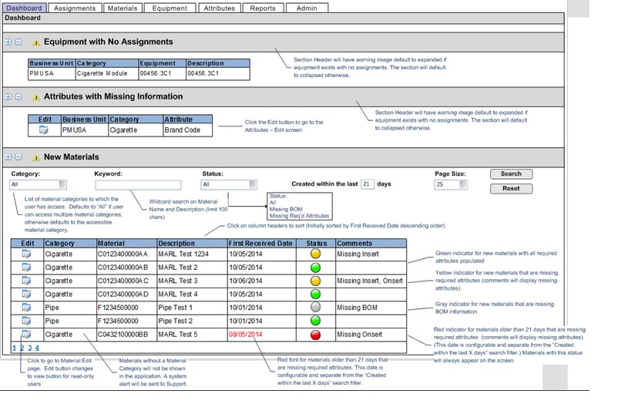Click warning icon beside New Materials header
The height and width of the screenshot is (404, 628).
[35, 157]
